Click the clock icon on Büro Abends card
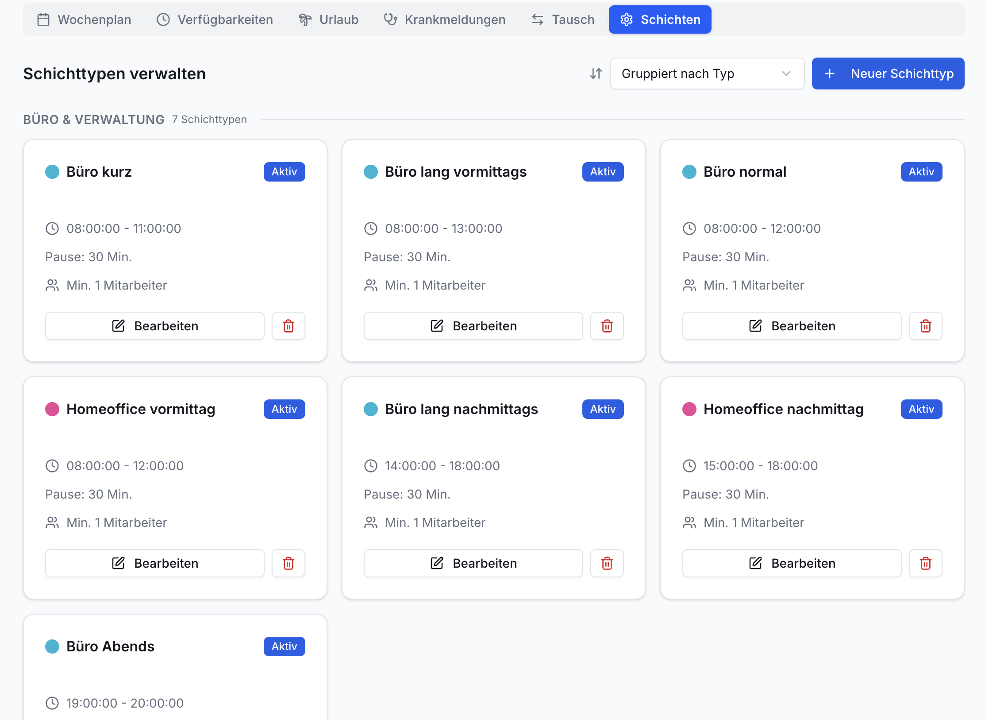 [x=52, y=703]
